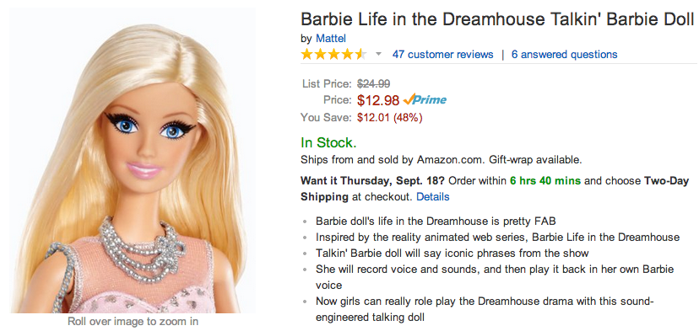Open shipping Details link
Viewport: 699px width, 331px height.
click(x=433, y=196)
